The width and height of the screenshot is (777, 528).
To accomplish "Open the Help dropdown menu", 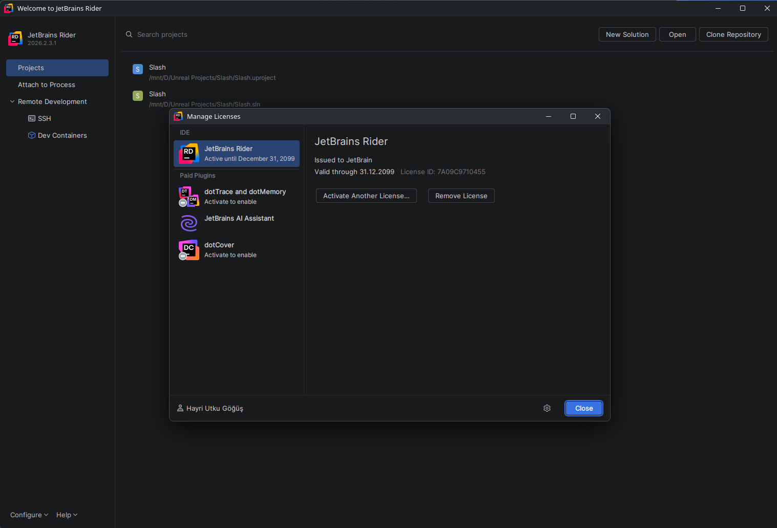I will point(67,515).
